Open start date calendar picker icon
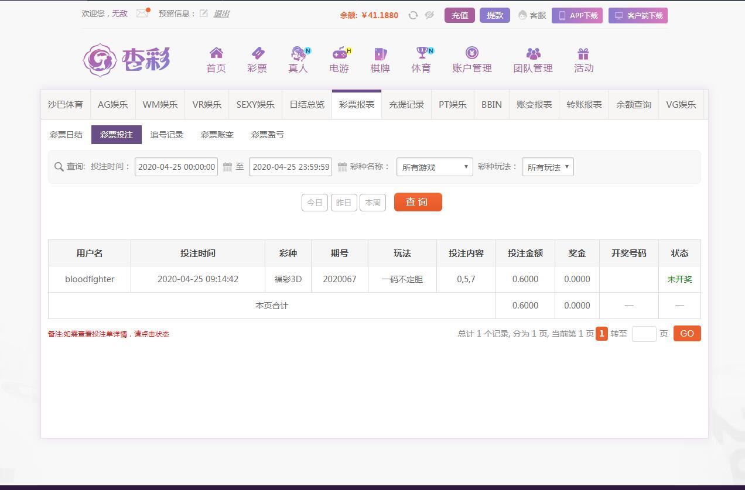745x490 pixels. click(x=228, y=167)
